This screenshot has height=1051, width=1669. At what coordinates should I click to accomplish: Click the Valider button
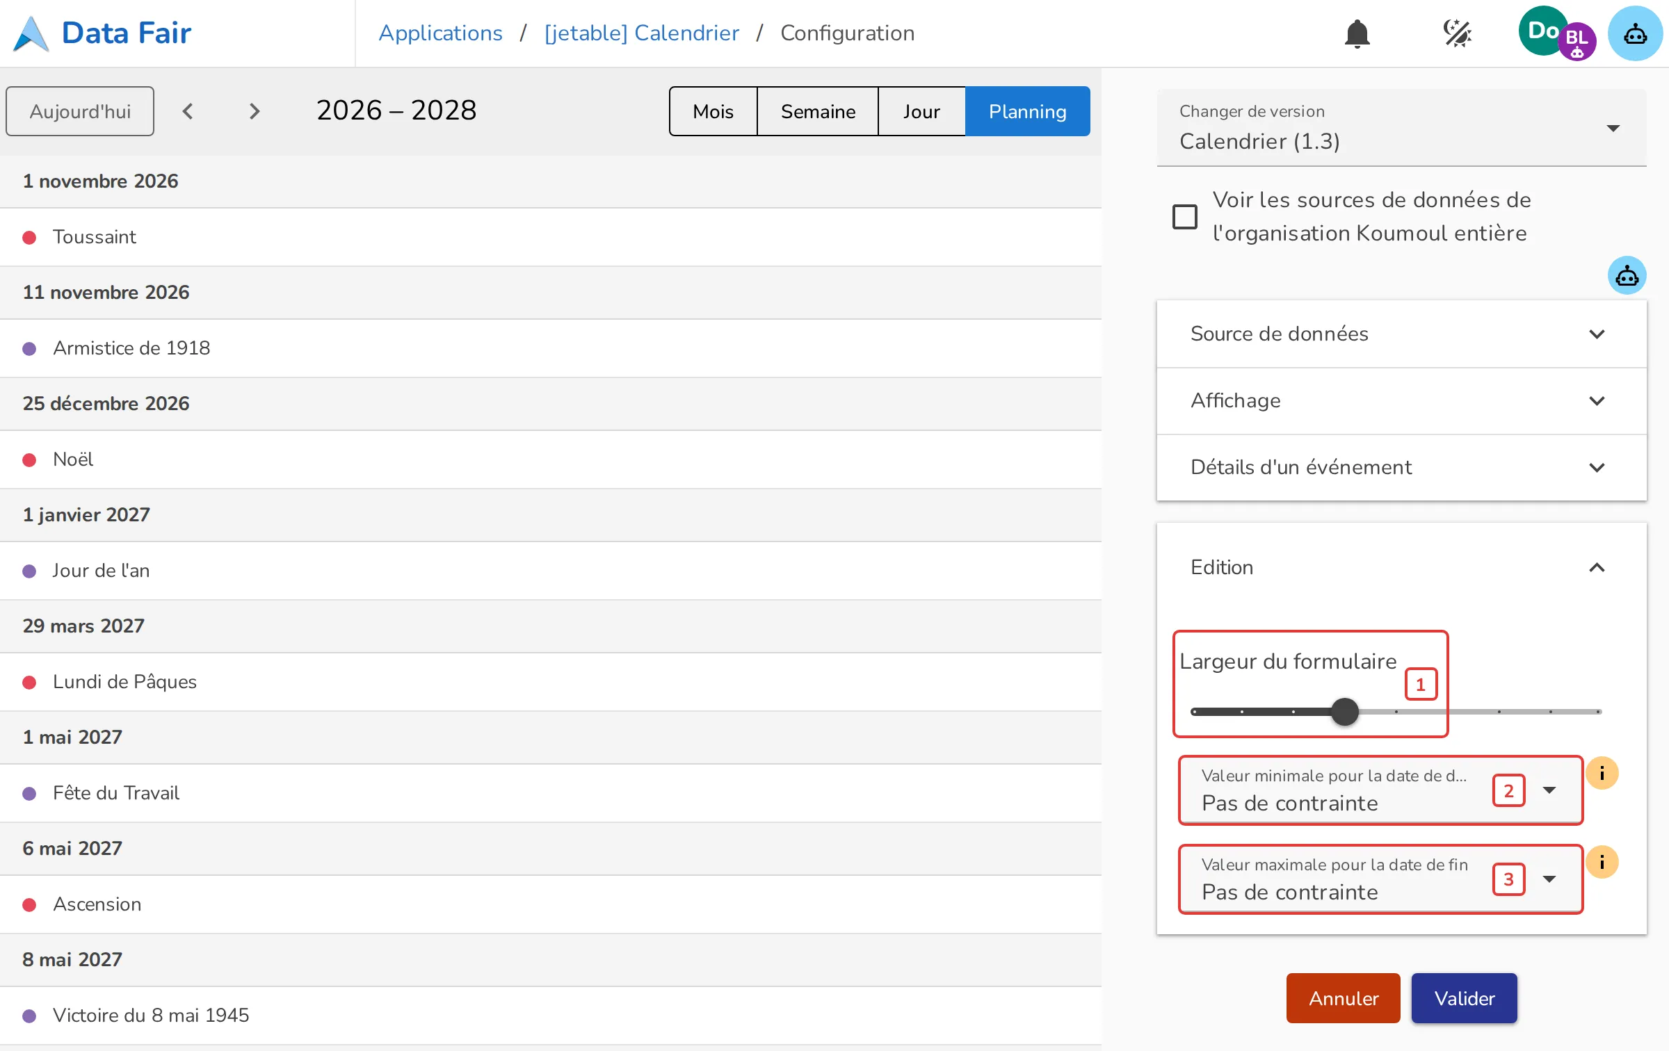[x=1465, y=998]
